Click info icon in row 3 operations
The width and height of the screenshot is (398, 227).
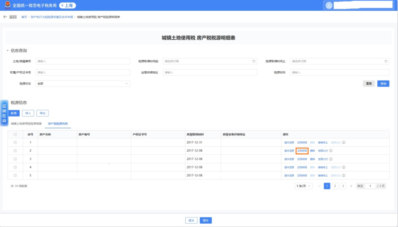331,159
